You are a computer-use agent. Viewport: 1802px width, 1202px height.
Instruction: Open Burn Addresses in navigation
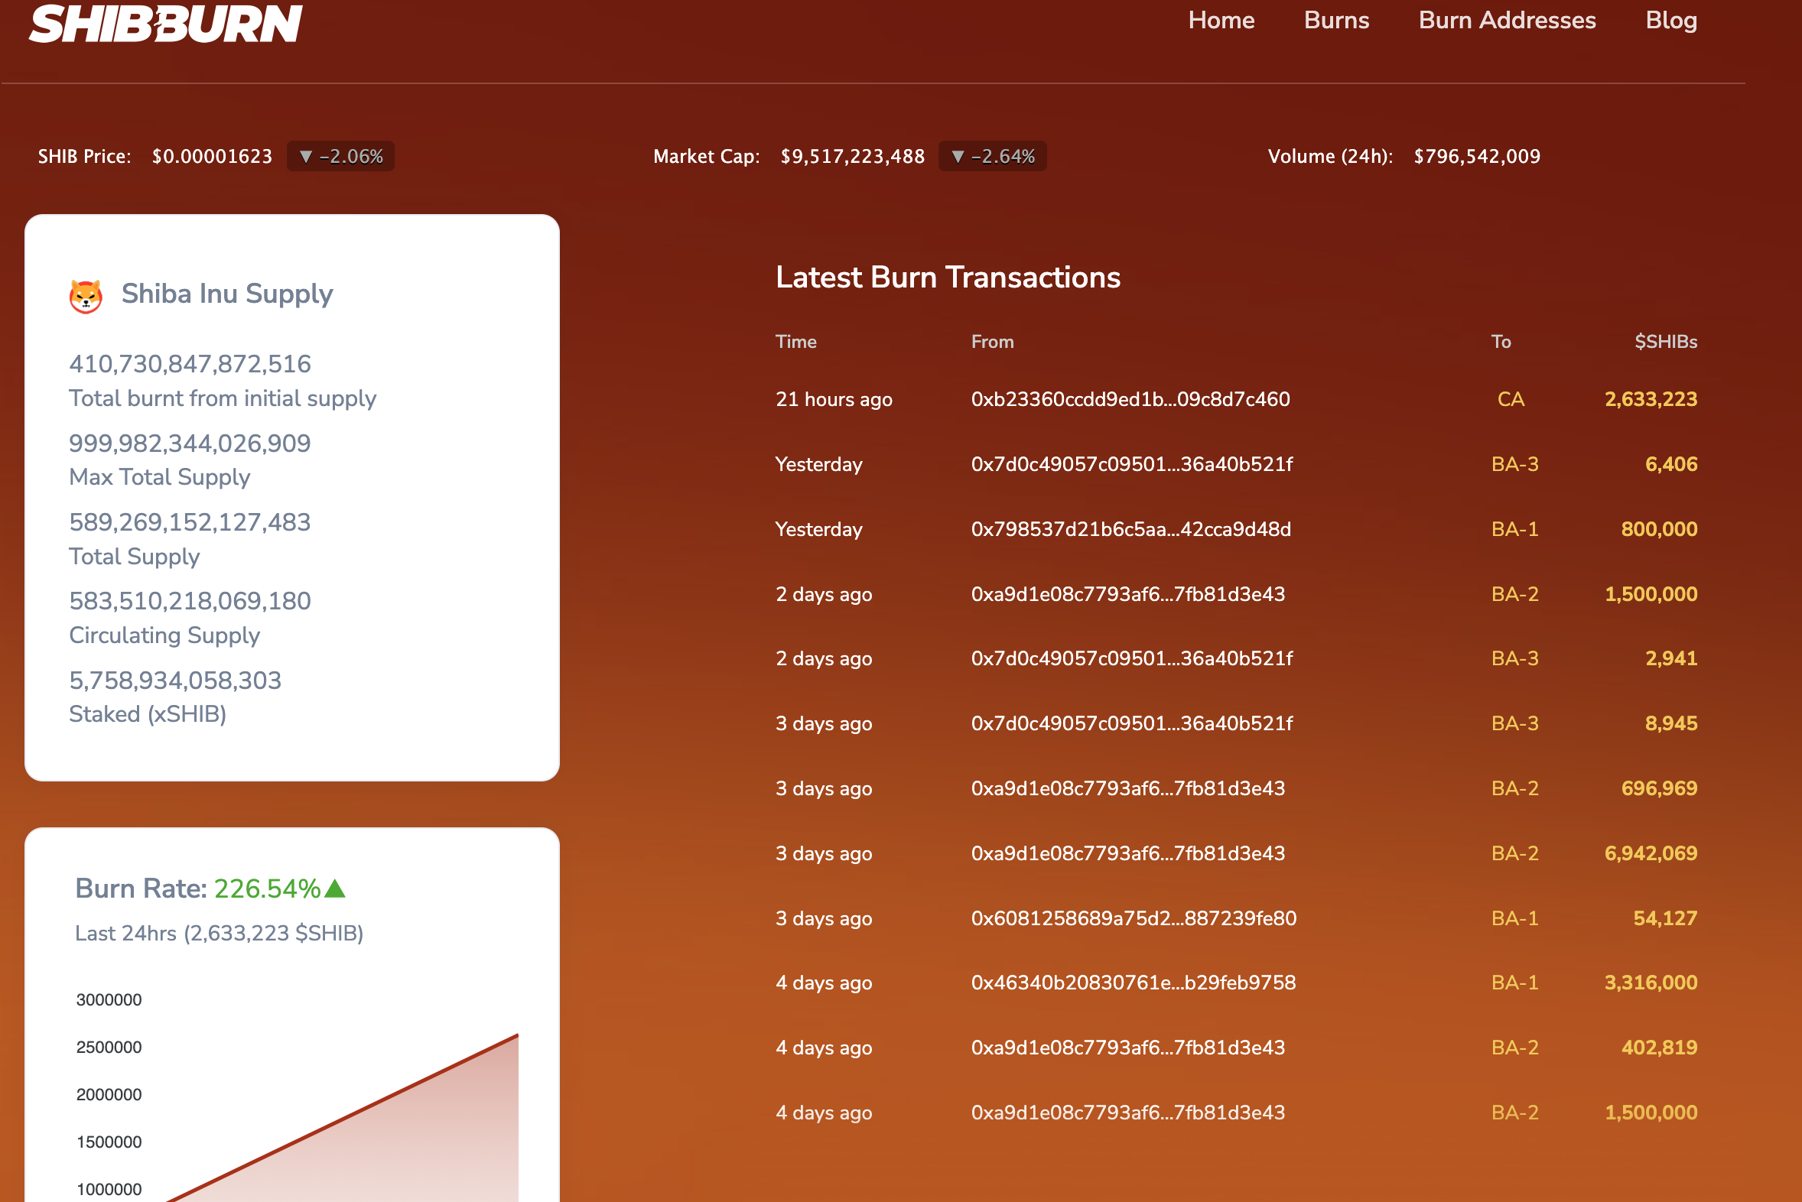1507,20
